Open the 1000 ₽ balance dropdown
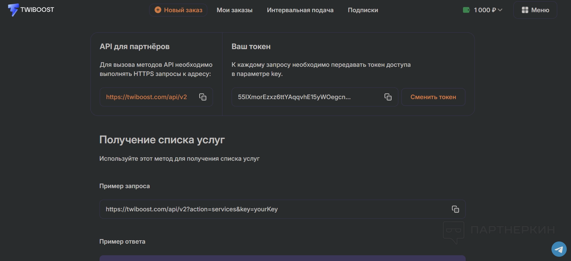Viewport: 571px width, 261px height. 484,10
